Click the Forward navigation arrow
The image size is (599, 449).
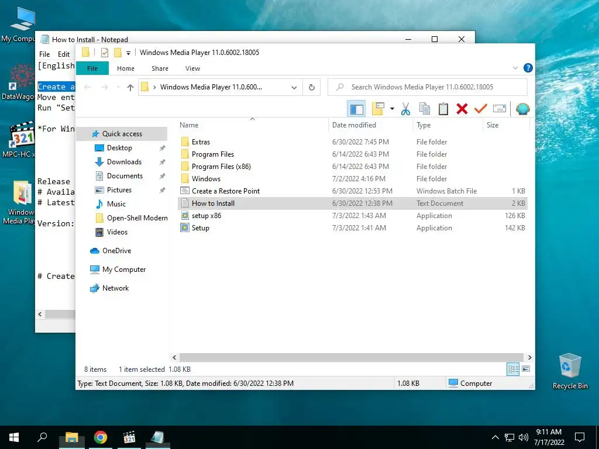tap(104, 88)
